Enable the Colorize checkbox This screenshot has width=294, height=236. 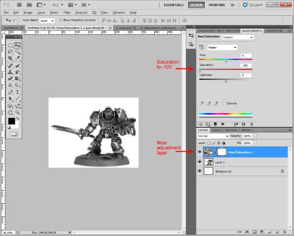[x=224, y=103]
